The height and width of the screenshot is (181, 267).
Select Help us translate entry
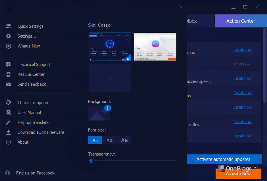tap(33, 122)
